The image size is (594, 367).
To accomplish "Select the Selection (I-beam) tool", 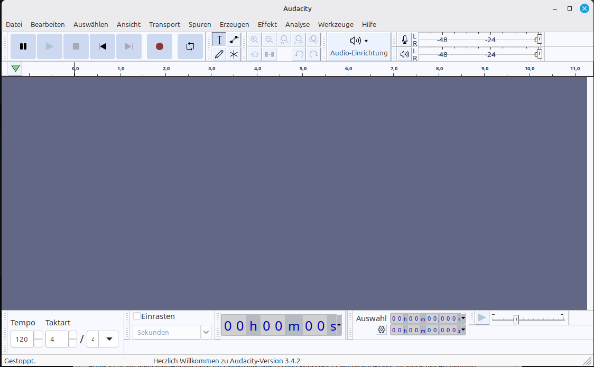I will (x=219, y=40).
